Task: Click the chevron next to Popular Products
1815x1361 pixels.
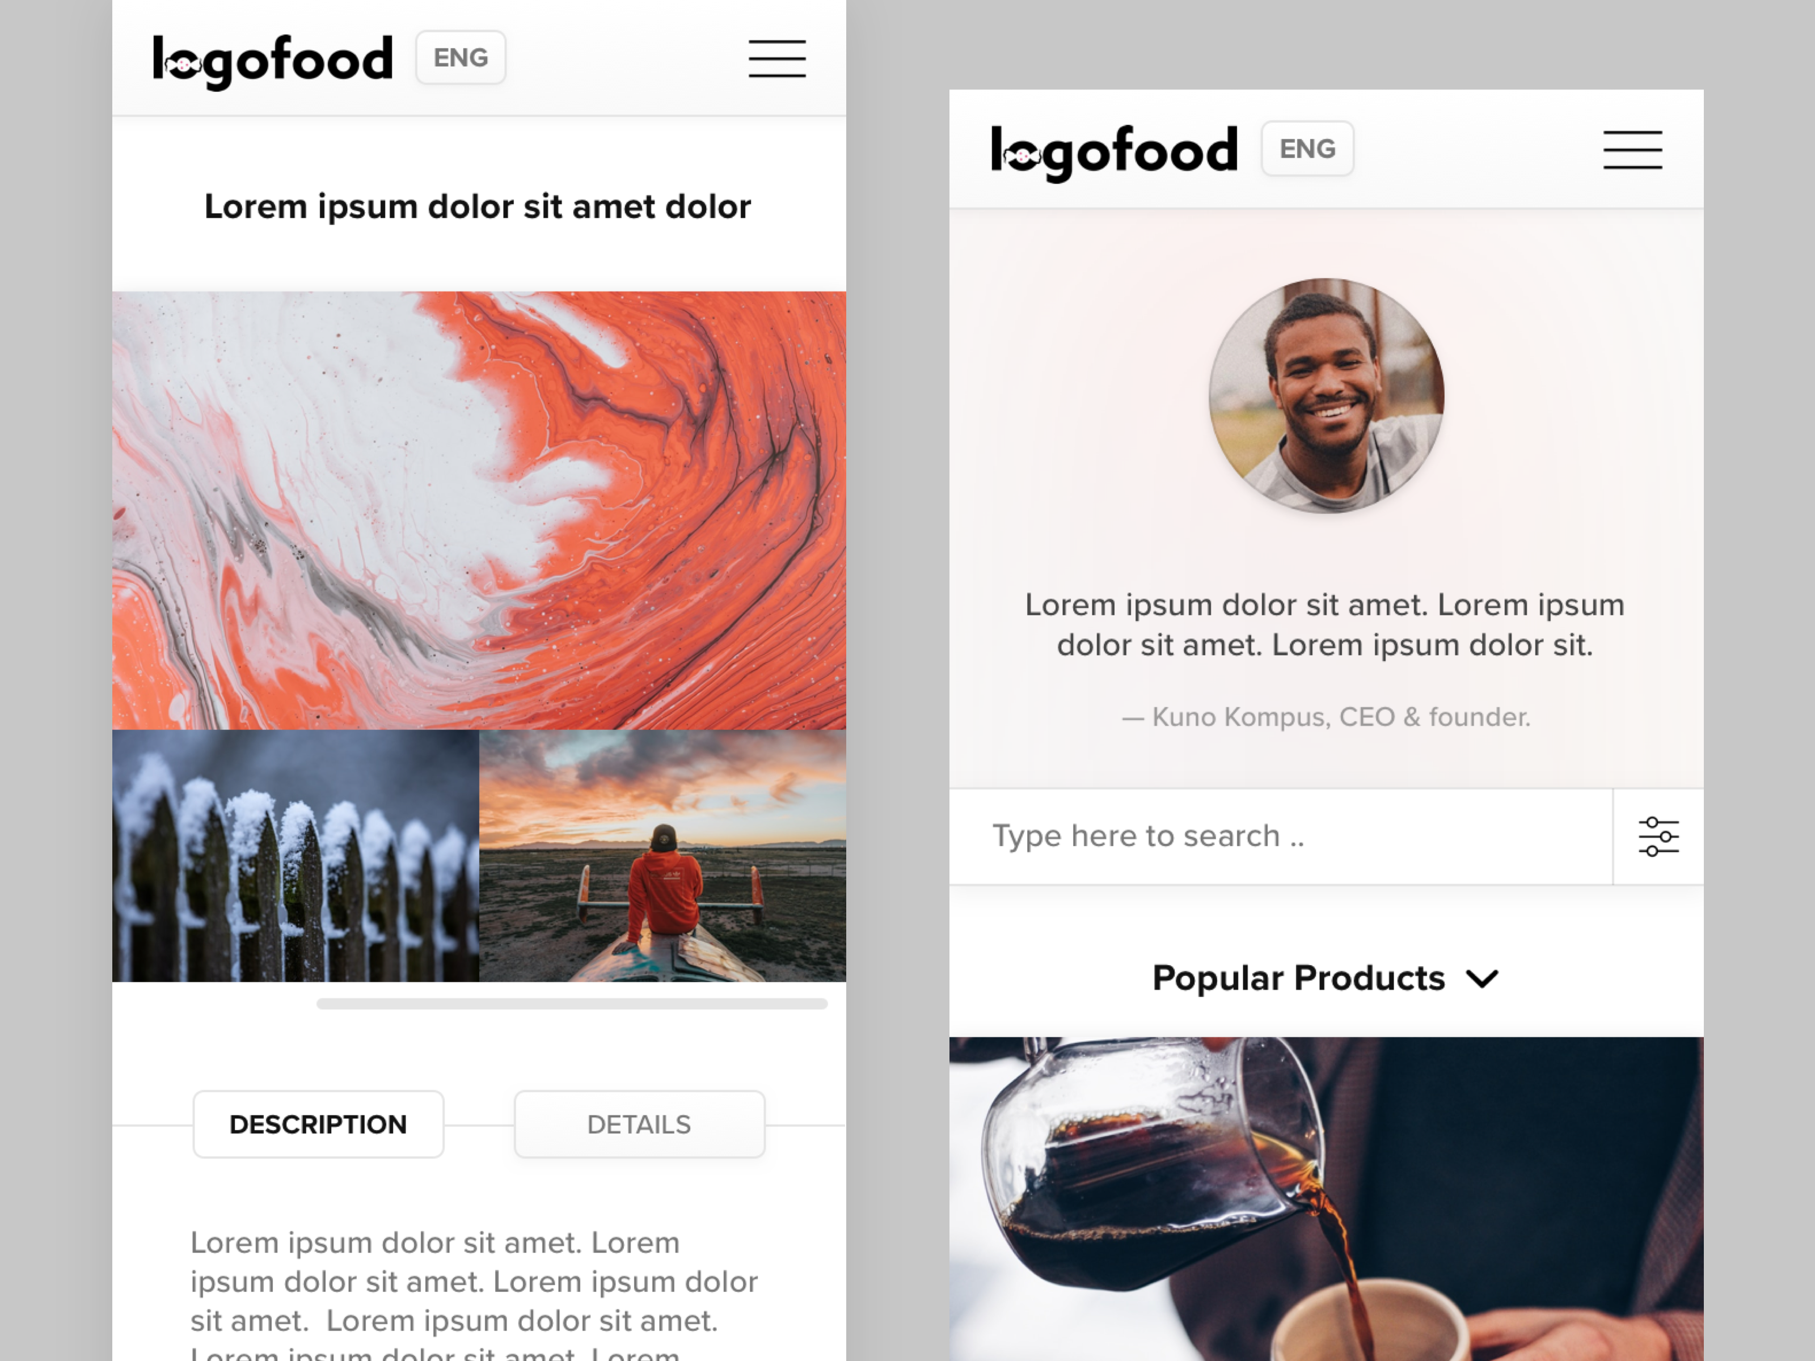Action: pyautogui.click(x=1482, y=979)
